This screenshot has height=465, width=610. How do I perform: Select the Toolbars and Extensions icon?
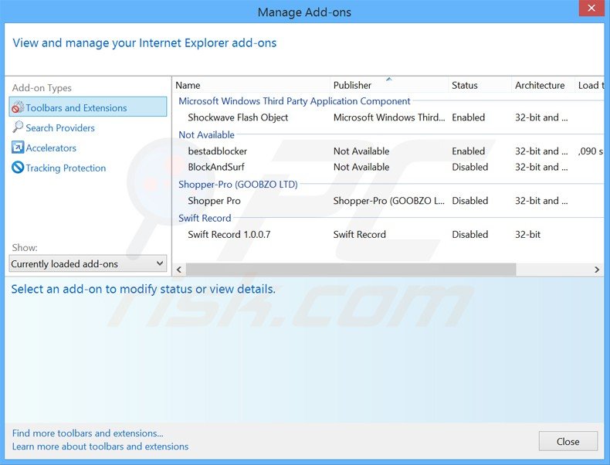(x=18, y=108)
